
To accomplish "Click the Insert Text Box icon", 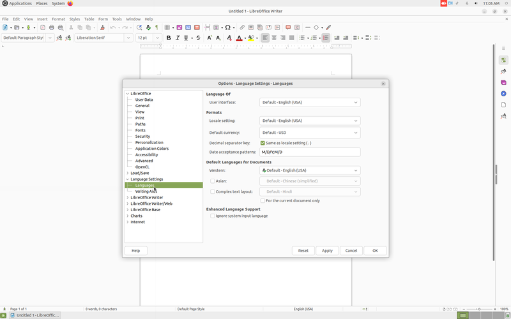I will pos(197,27).
